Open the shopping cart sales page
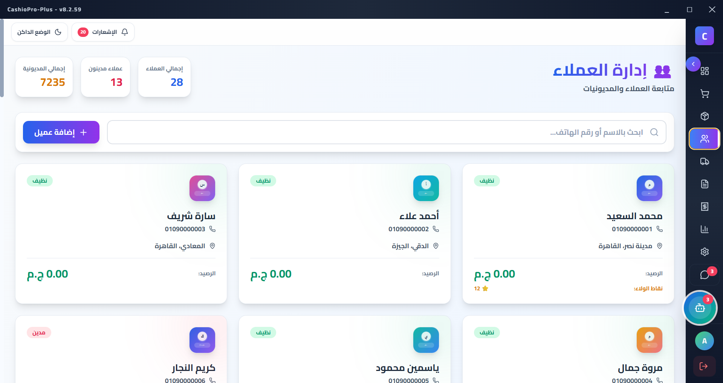Image resolution: width=723 pixels, height=383 pixels. coord(705,93)
